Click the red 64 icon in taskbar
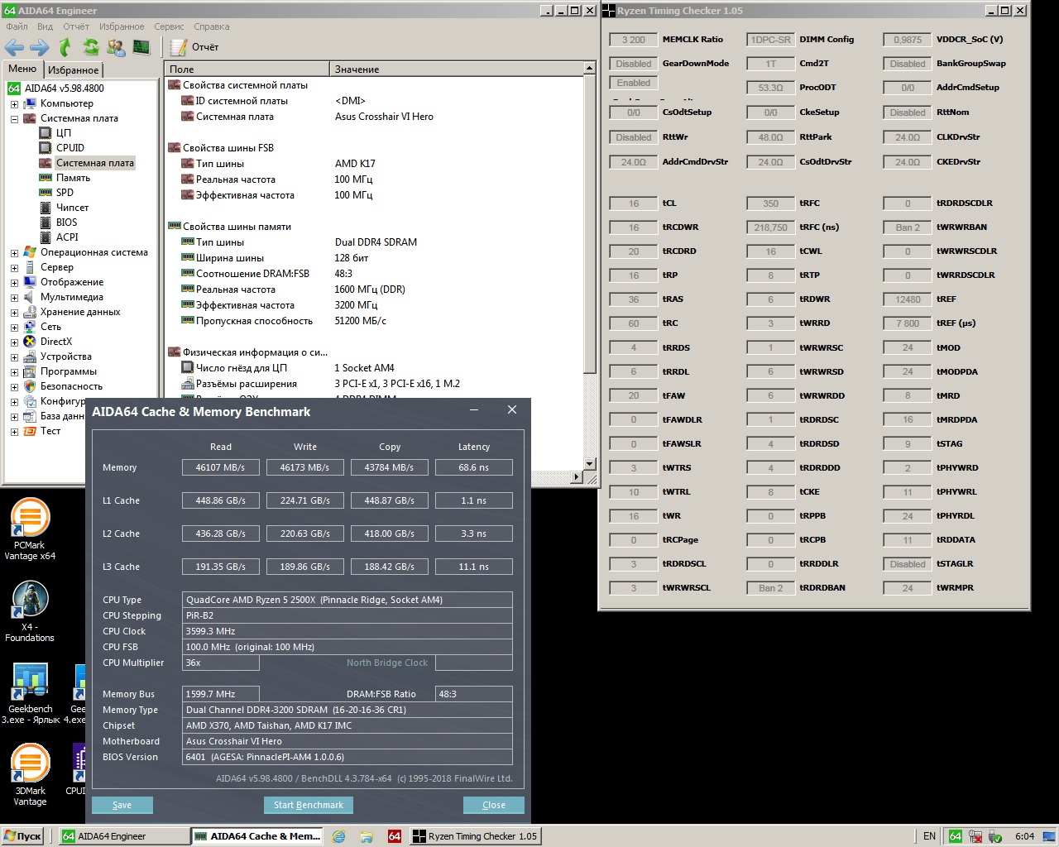The width and height of the screenshot is (1059, 847). (395, 836)
